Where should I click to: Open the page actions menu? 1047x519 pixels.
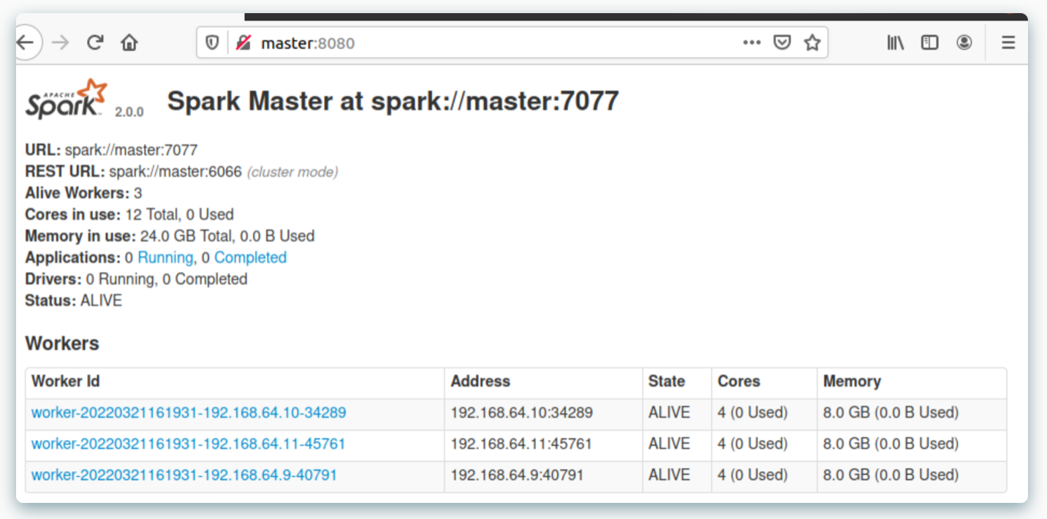pyautogui.click(x=752, y=42)
